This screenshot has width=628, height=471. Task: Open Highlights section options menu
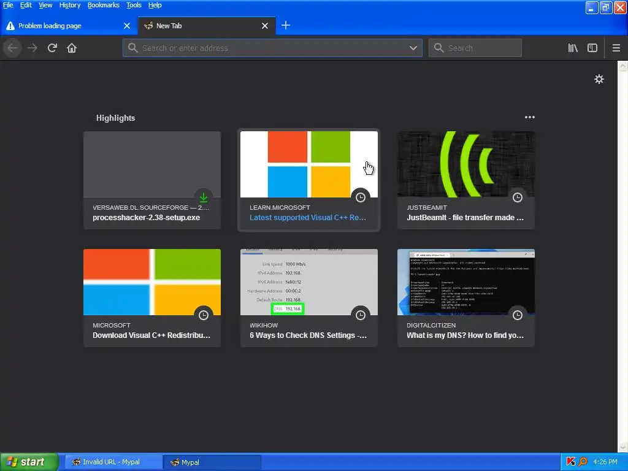tap(529, 117)
